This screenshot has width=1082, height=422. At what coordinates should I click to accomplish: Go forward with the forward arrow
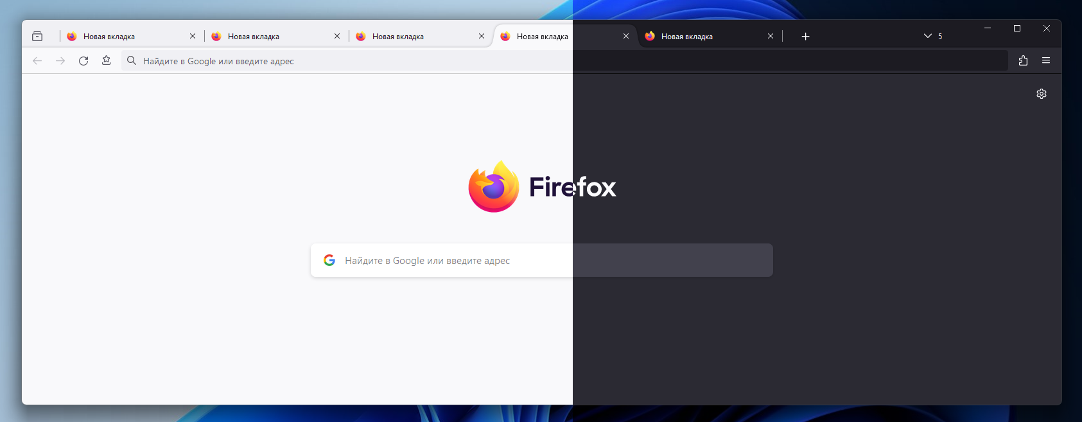coord(60,61)
